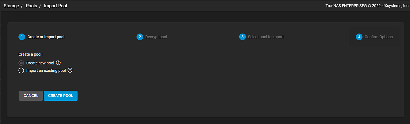
Task: Click the Create or Import pool step label
Action: (46, 37)
